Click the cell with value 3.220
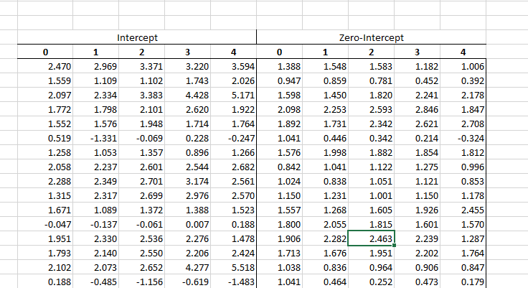Screen dimensions: 528x288 coord(187,66)
